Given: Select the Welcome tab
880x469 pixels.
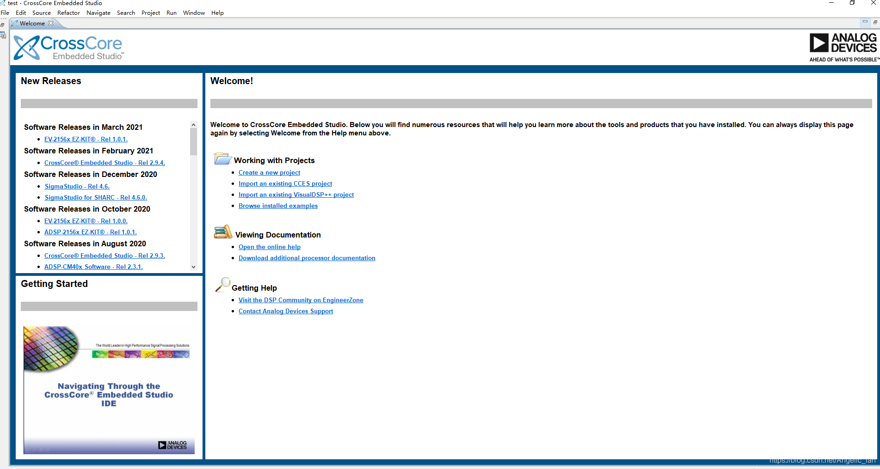Looking at the screenshot, I should coord(32,24).
